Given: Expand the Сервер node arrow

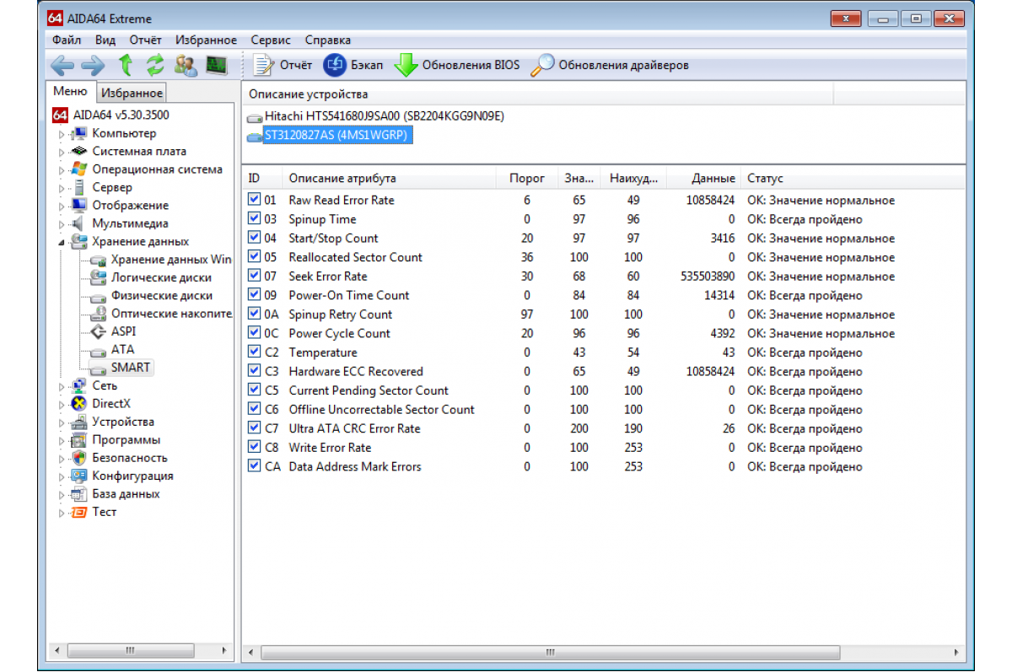Looking at the screenshot, I should coord(61,188).
